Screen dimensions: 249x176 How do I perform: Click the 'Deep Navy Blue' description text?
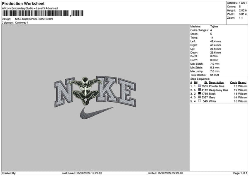tap(219, 90)
